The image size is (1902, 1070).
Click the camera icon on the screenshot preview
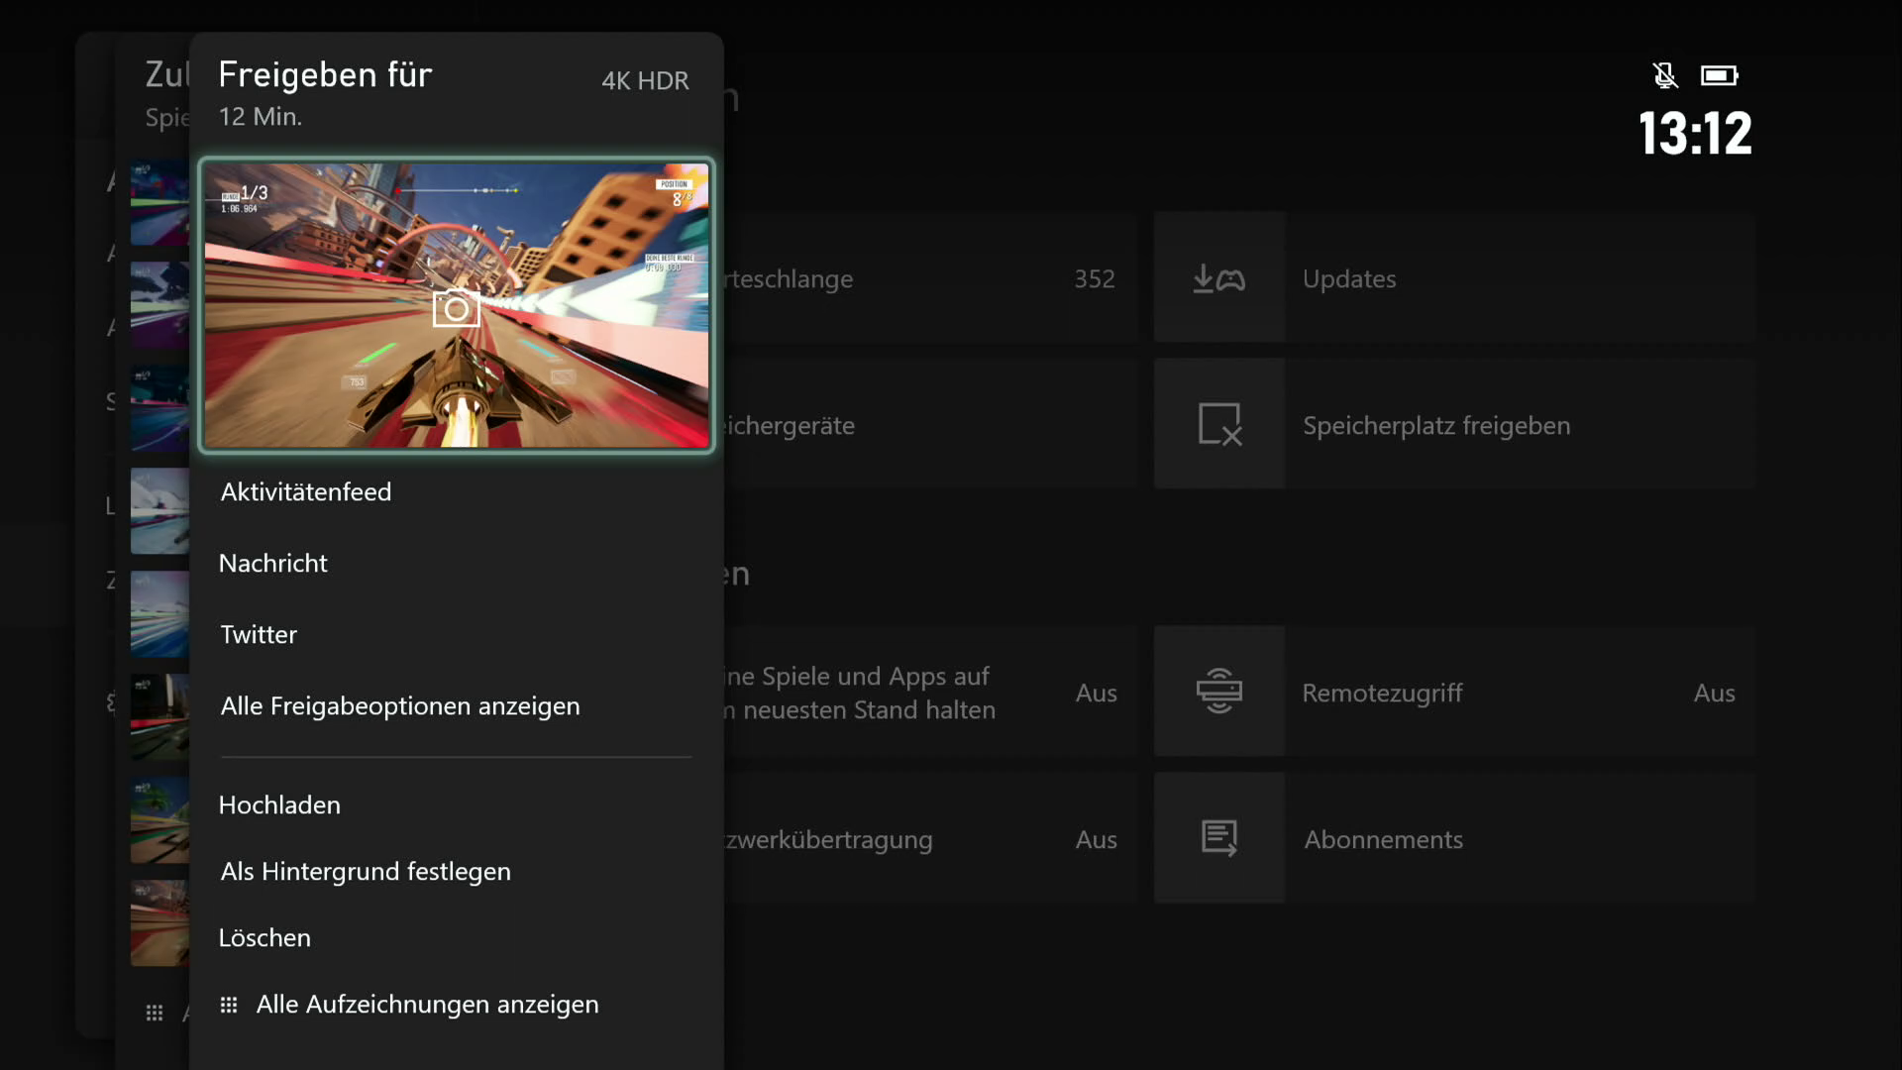coord(456,309)
